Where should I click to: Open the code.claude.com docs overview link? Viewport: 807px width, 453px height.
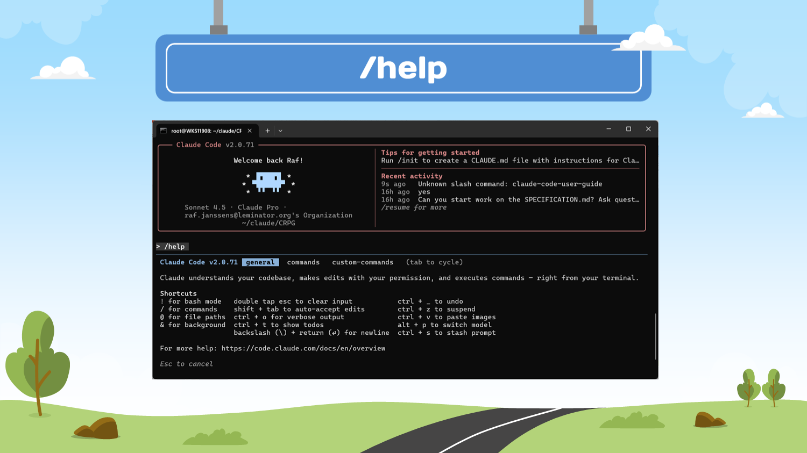(303, 348)
